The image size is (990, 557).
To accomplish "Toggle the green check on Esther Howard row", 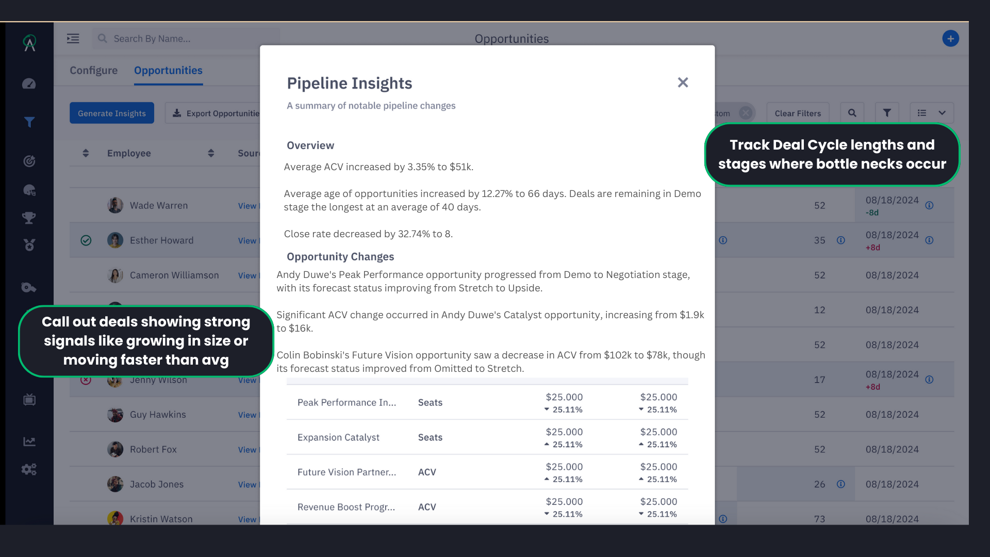I will (x=86, y=240).
